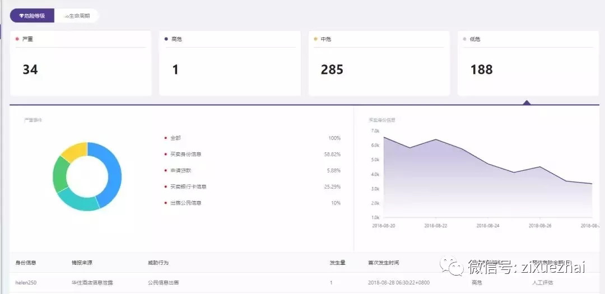
Task: Select the 出售公民信息 legend entry
Action: click(185, 203)
